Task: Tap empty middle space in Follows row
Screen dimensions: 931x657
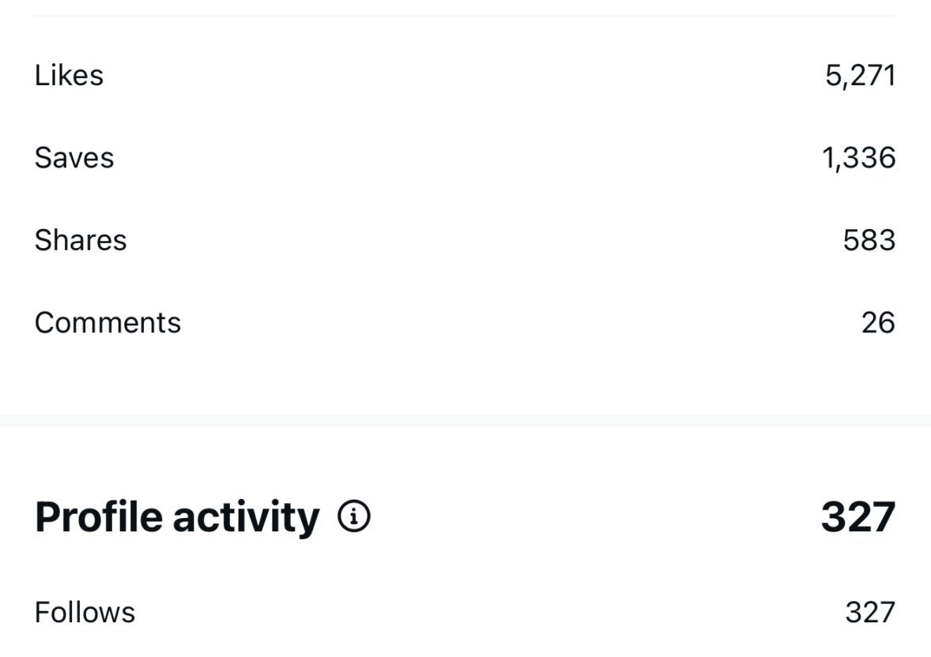Action: point(465,612)
